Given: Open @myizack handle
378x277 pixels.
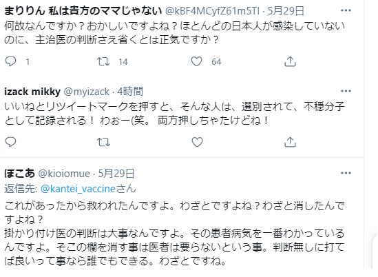Looking at the screenshot, I should click(87, 92).
